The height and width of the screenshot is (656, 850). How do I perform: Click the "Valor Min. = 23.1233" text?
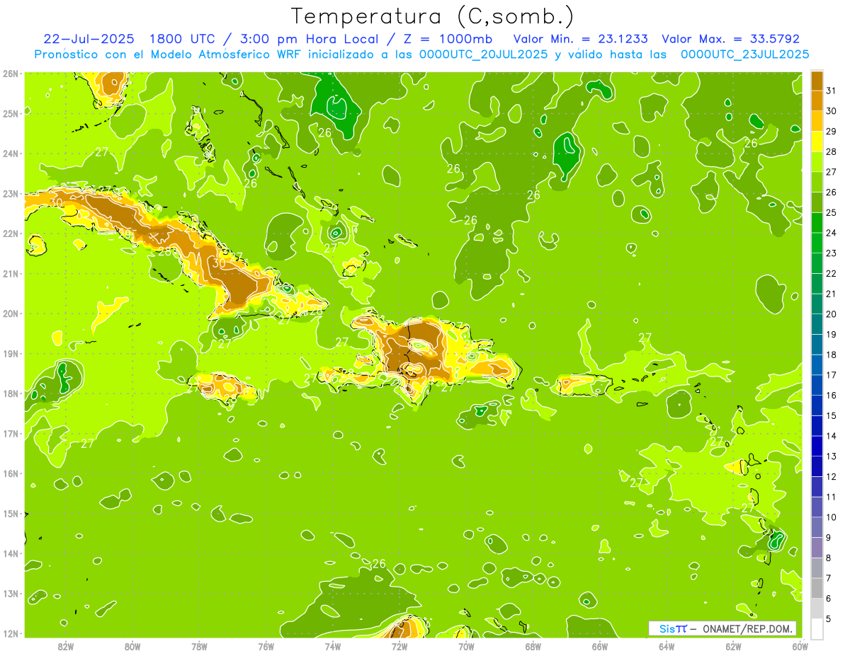pos(580,39)
